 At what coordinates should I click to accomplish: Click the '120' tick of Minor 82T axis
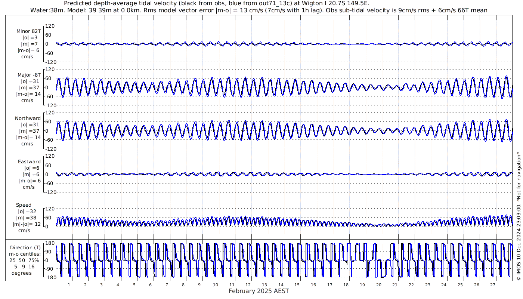[x=50, y=26]
